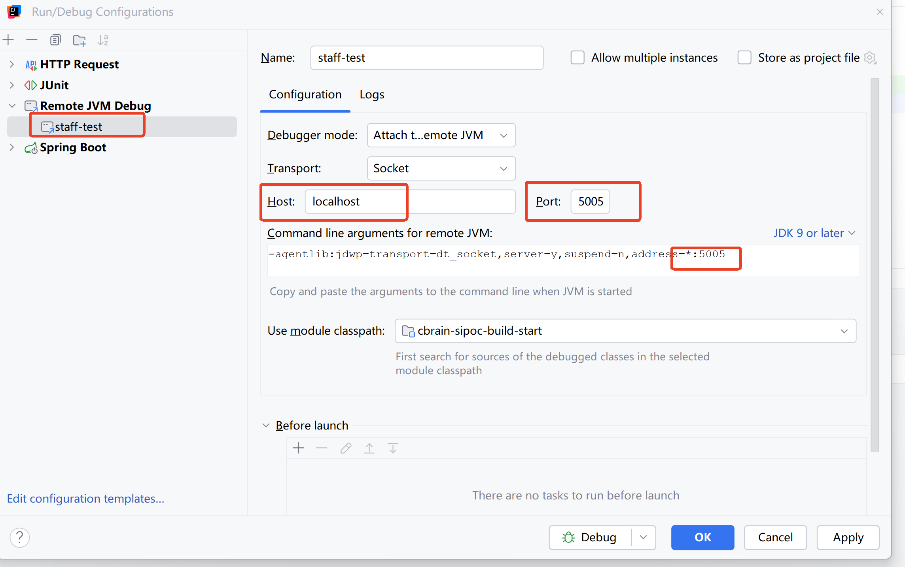Click the Remove Configuration minus icon
Viewport: 905px width, 567px height.
click(x=32, y=40)
